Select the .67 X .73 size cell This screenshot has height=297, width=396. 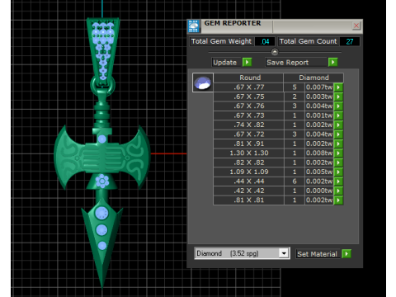[x=248, y=115]
